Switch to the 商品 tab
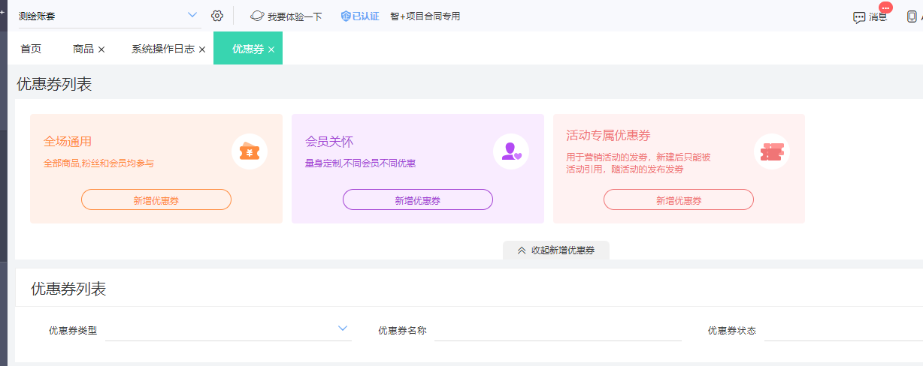 click(x=83, y=49)
